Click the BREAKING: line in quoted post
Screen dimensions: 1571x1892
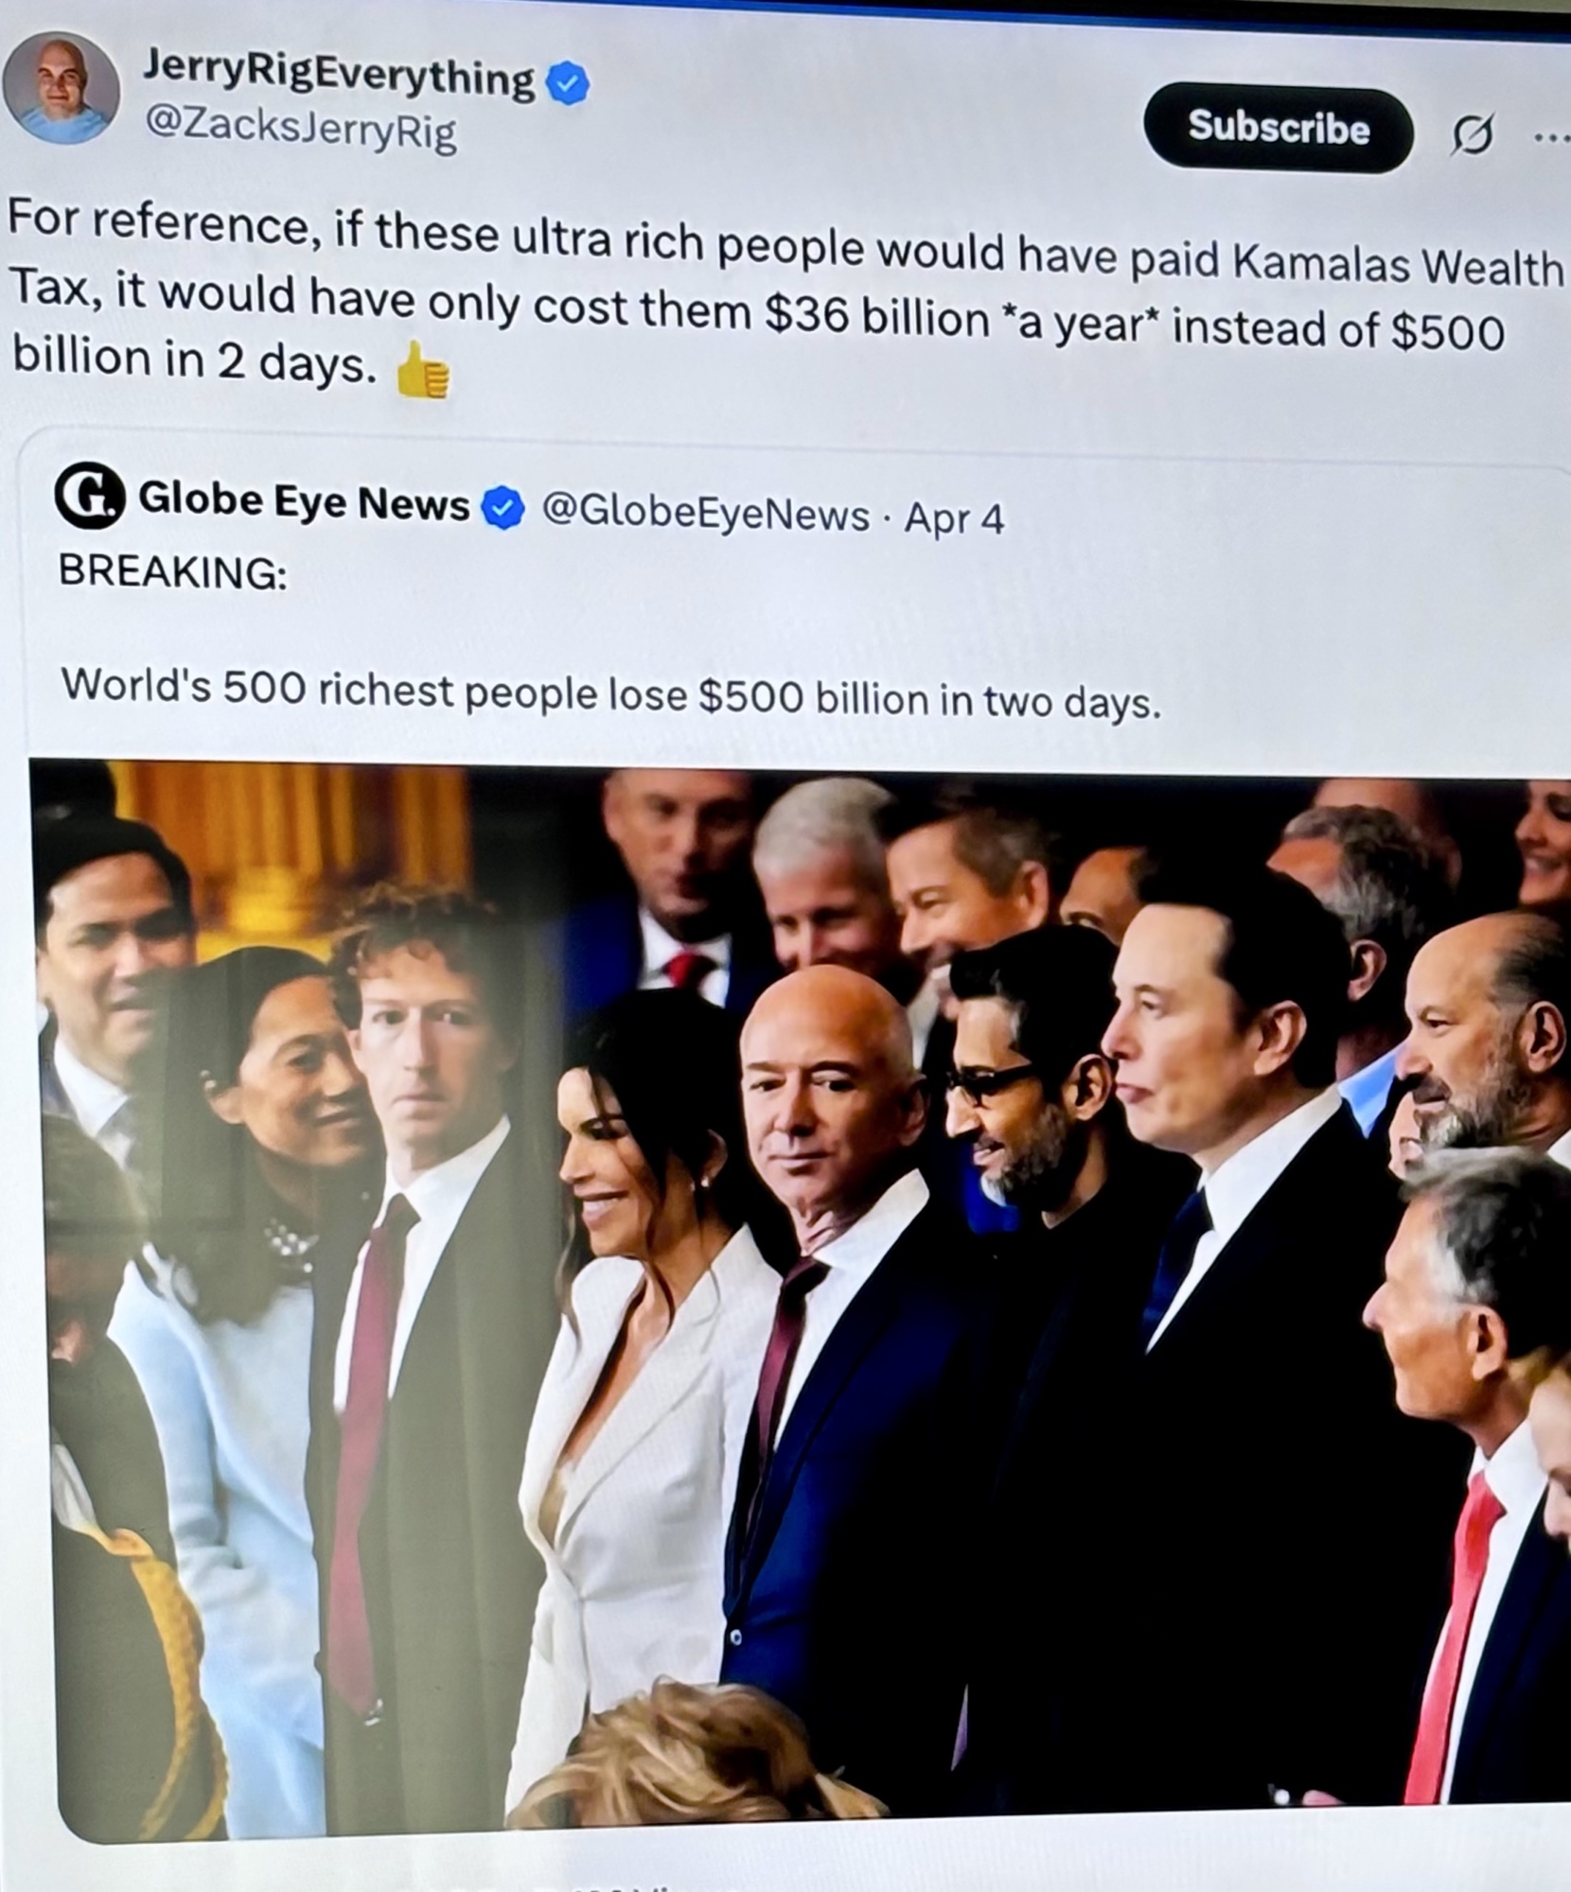[172, 571]
